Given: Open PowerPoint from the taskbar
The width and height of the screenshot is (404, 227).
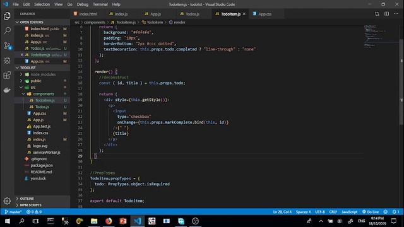Looking at the screenshot, I should tap(123, 221).
